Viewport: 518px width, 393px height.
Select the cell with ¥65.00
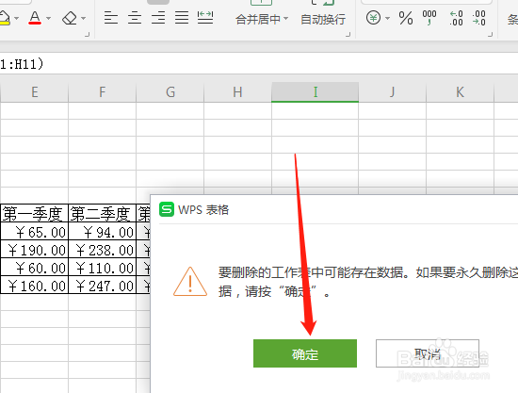click(34, 232)
